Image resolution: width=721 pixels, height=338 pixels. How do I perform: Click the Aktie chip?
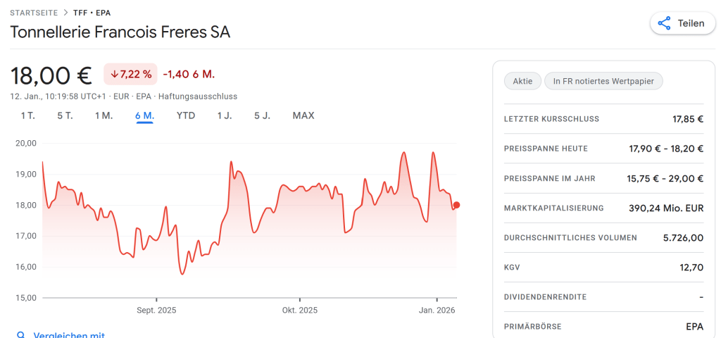(522, 81)
